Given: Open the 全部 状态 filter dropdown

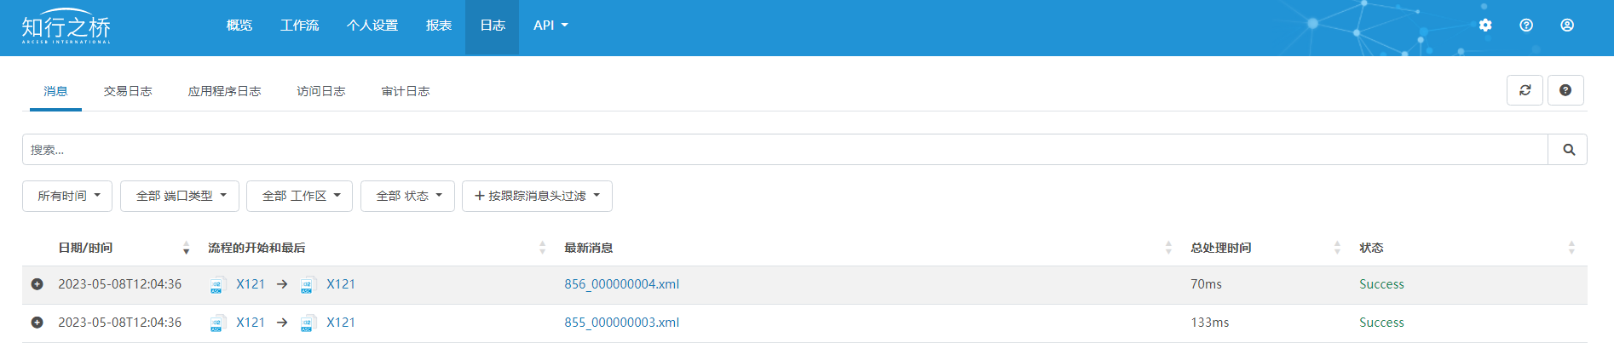Looking at the screenshot, I should pyautogui.click(x=407, y=196).
